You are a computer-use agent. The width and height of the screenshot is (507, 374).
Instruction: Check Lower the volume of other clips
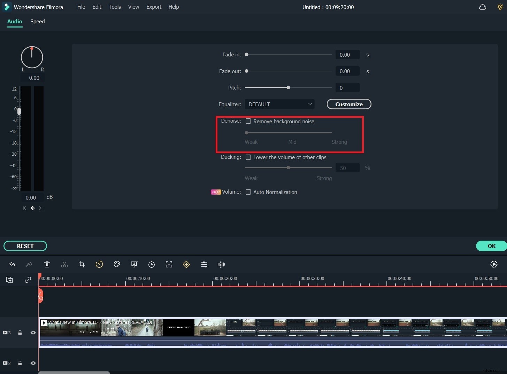point(248,157)
